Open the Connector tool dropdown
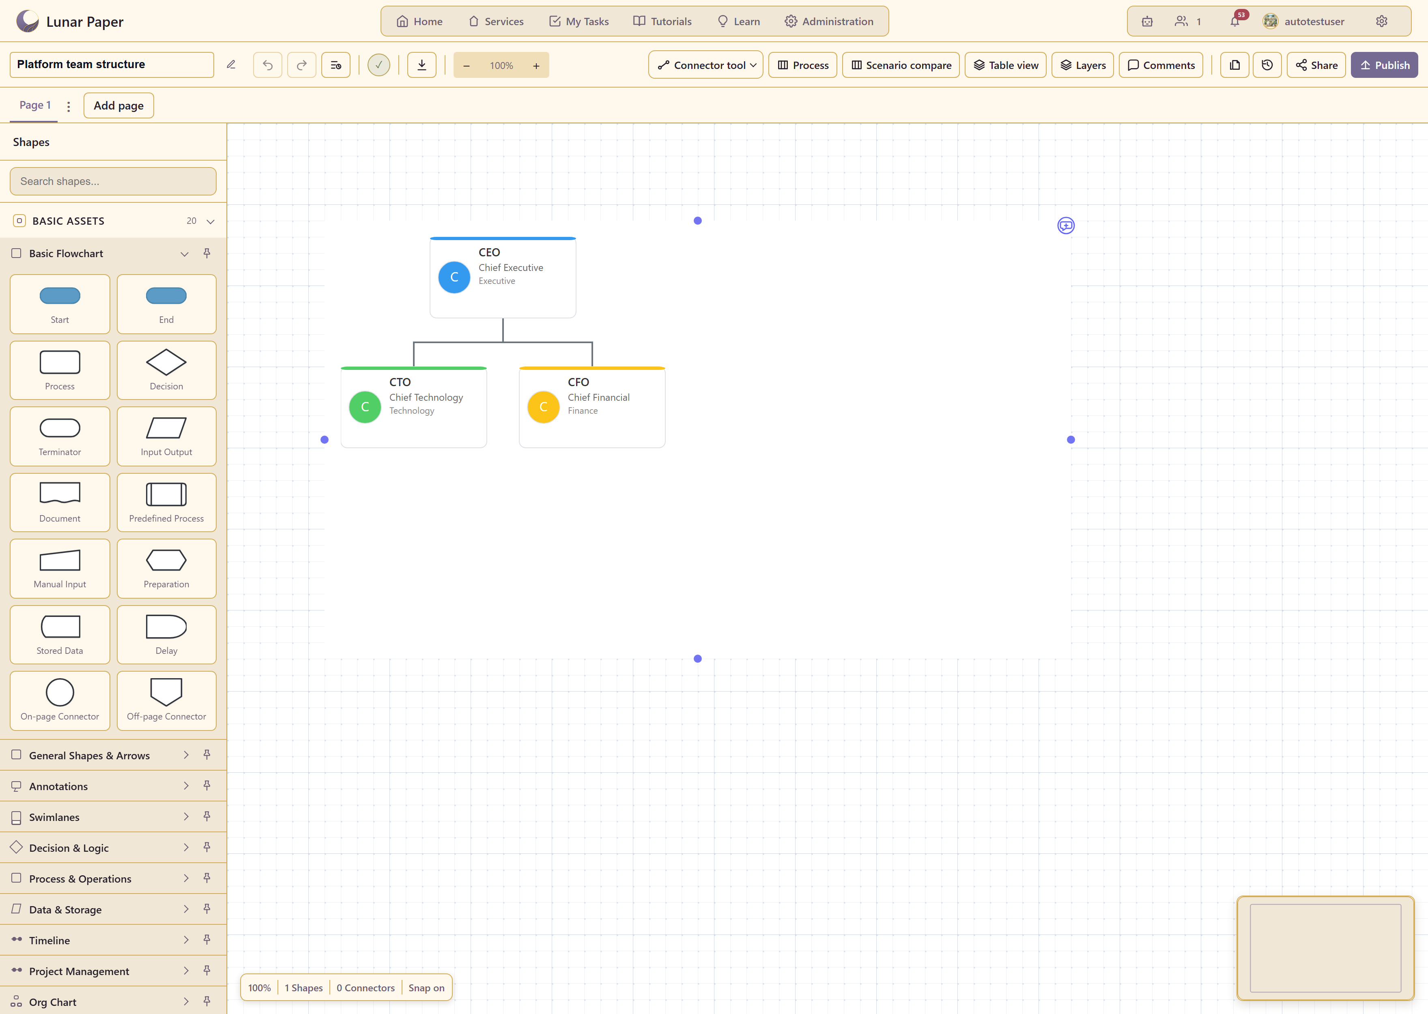 [x=705, y=65]
